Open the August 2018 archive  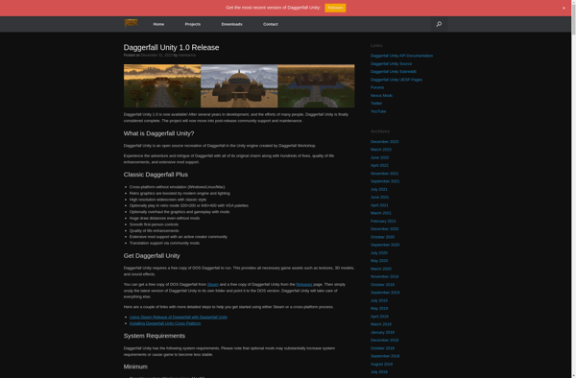point(381,364)
